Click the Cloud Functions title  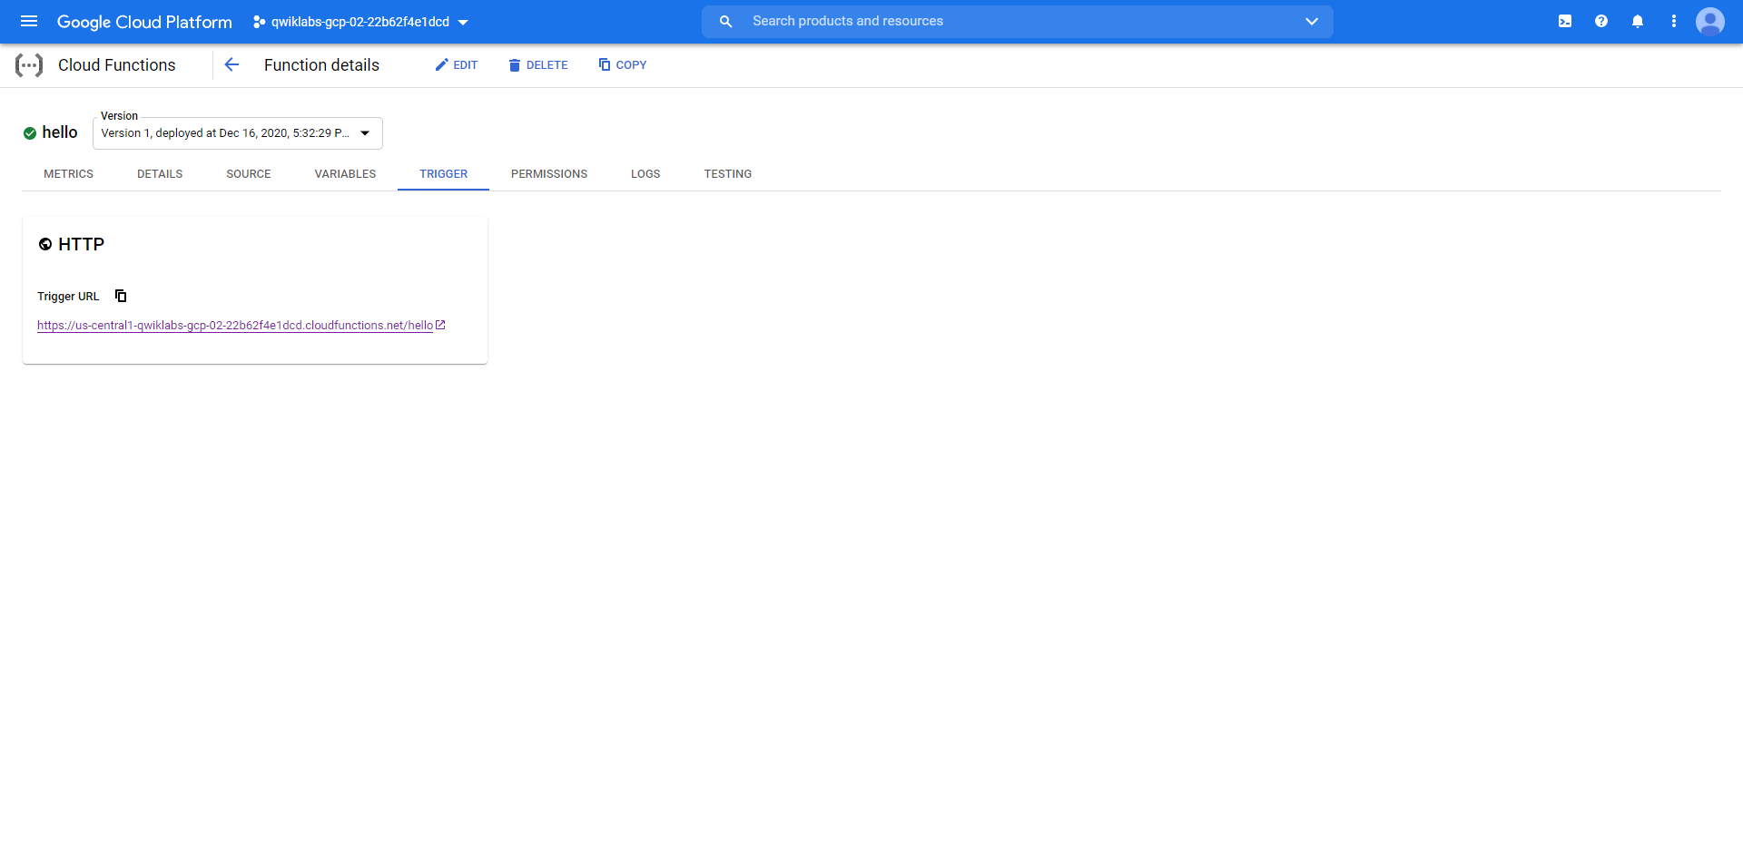point(117,65)
